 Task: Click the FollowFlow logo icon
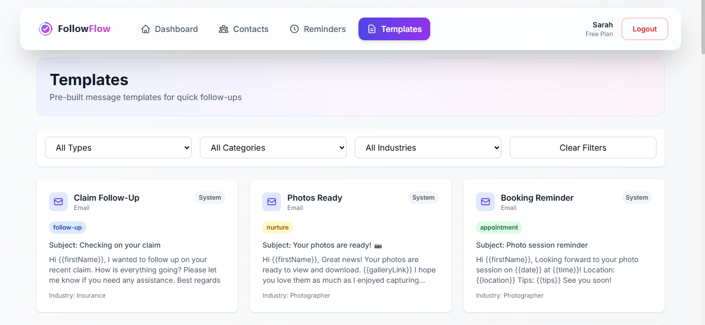pos(45,29)
